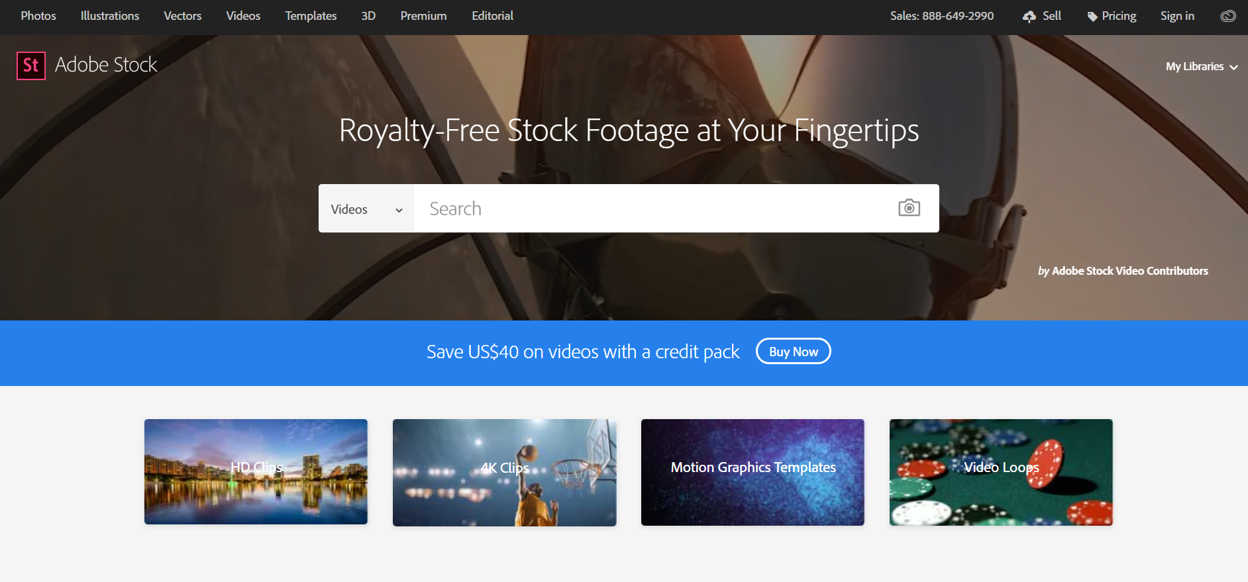Go to the Vectors section
The height and width of the screenshot is (582, 1248).
(183, 16)
